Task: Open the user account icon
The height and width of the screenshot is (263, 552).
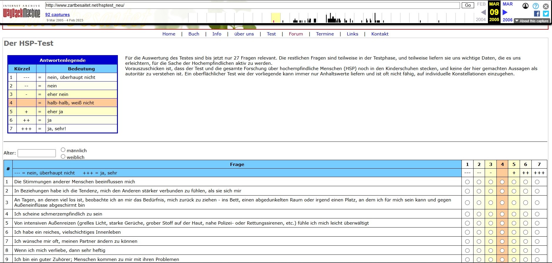Action: coord(525,6)
